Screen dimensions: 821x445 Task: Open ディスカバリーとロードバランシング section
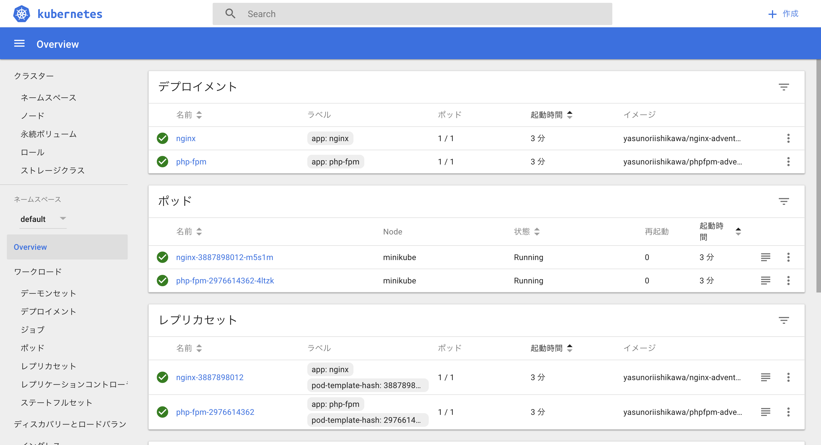click(70, 424)
